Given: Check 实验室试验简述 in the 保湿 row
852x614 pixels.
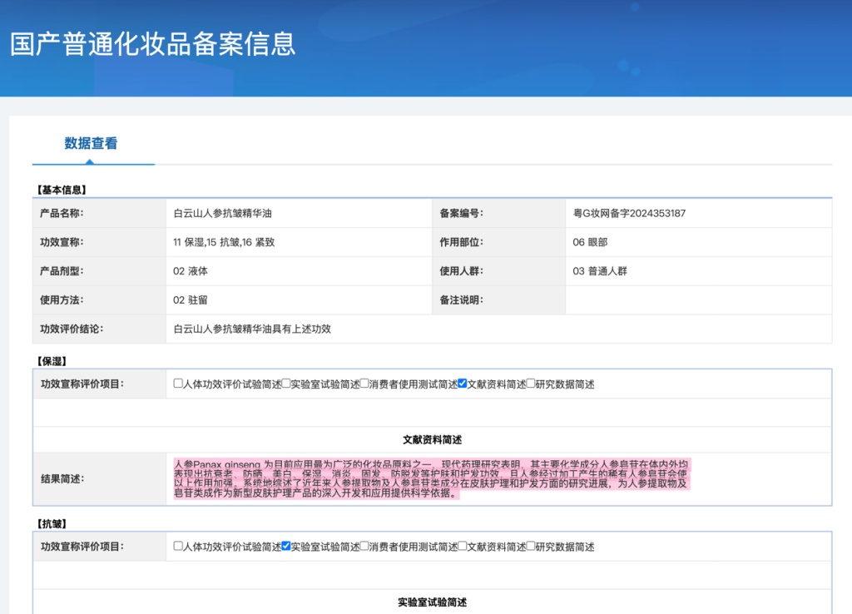Looking at the screenshot, I should pos(285,384).
